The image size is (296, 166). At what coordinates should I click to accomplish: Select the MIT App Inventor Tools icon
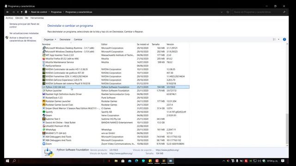pos(44,55)
